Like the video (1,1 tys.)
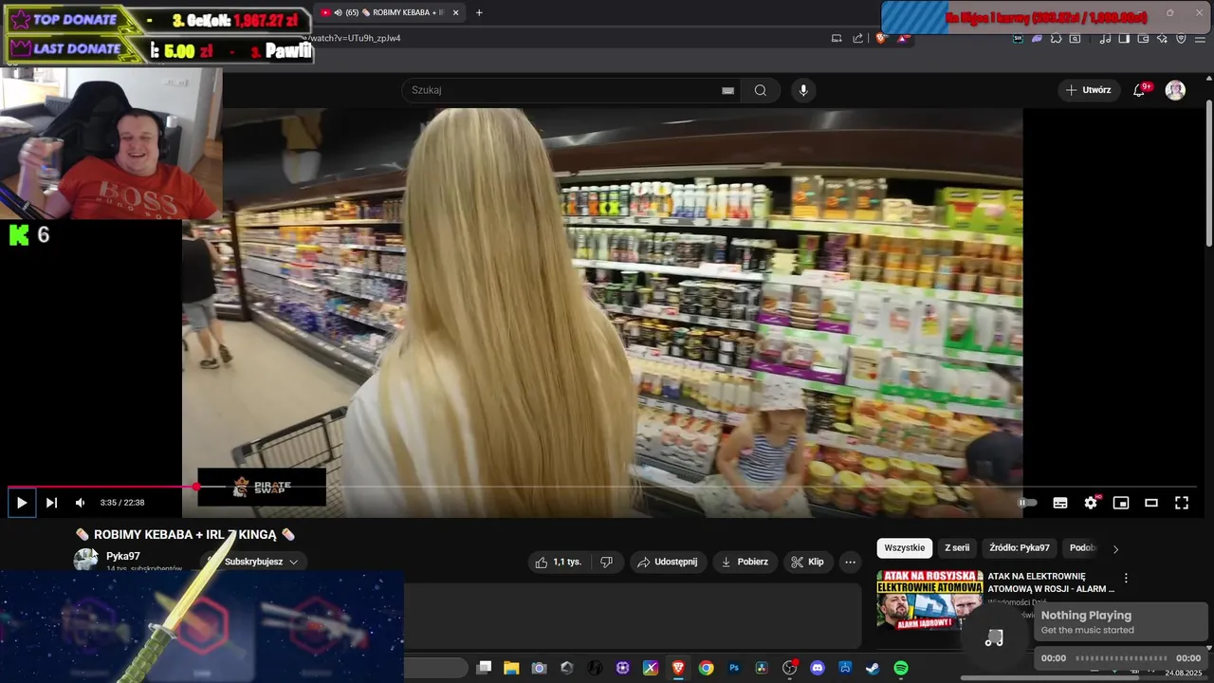 tap(559, 562)
